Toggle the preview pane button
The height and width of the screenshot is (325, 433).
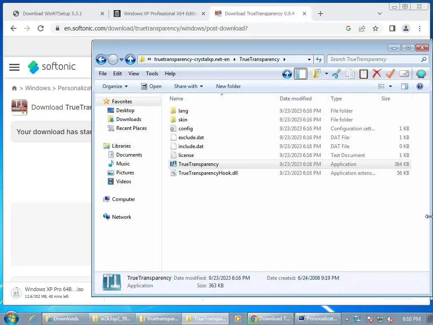(405, 86)
